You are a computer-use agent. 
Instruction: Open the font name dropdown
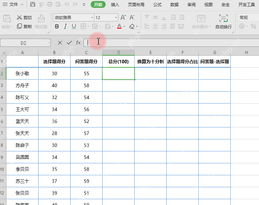[x=92, y=17]
